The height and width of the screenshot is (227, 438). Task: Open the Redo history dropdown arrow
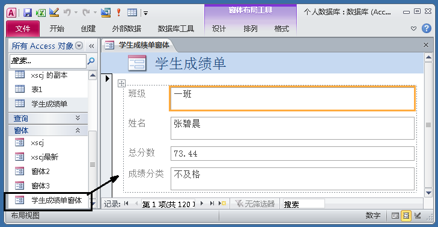click(95, 13)
